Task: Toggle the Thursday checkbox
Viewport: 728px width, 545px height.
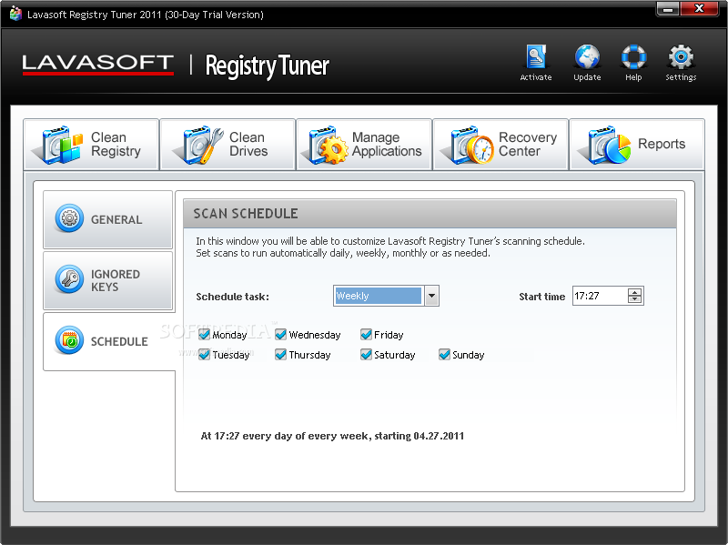Action: click(x=280, y=355)
